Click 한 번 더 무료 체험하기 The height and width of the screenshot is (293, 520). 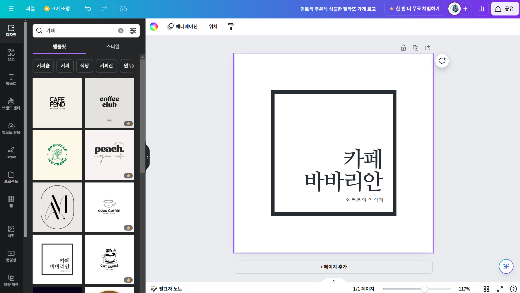(415, 9)
